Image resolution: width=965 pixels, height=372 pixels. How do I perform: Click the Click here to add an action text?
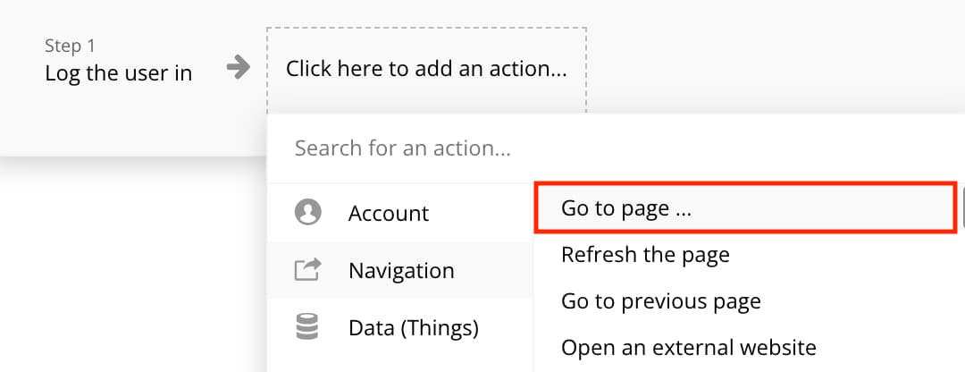click(426, 68)
